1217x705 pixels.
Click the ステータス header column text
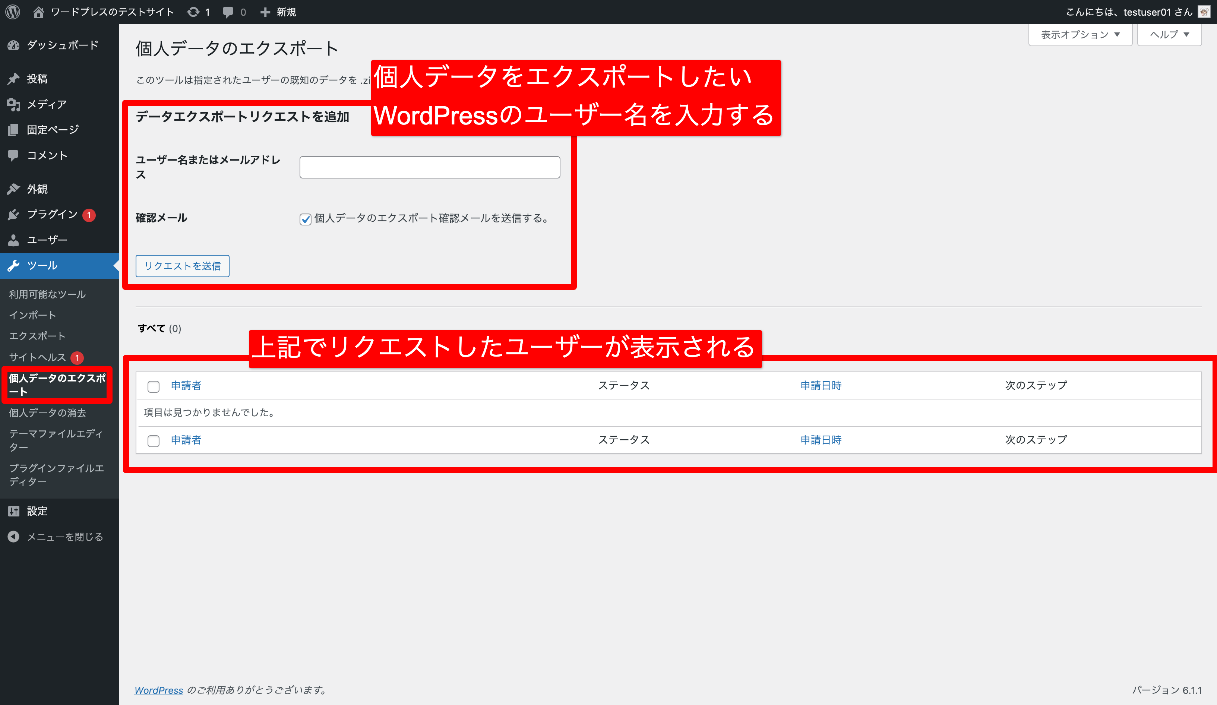click(x=624, y=385)
